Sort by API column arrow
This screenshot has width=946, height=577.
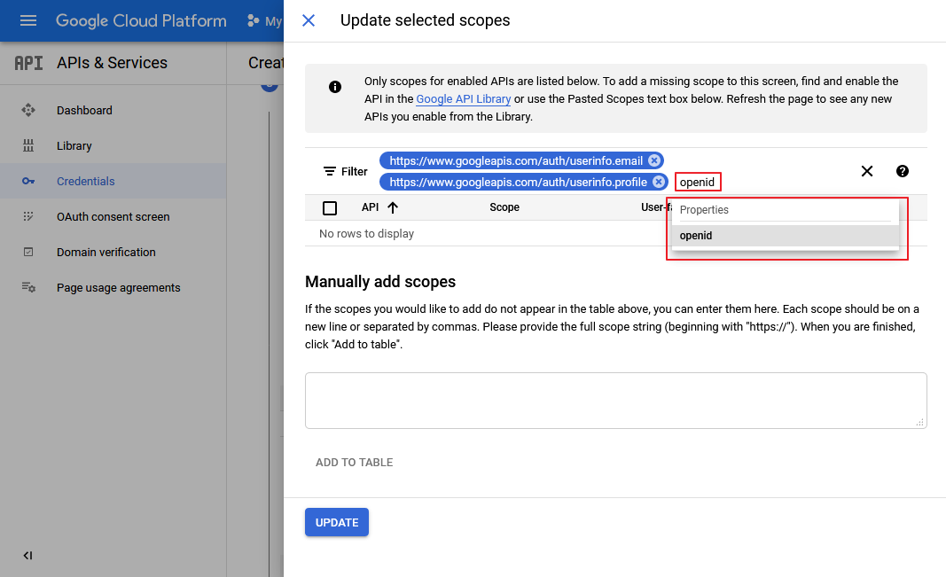coord(393,207)
